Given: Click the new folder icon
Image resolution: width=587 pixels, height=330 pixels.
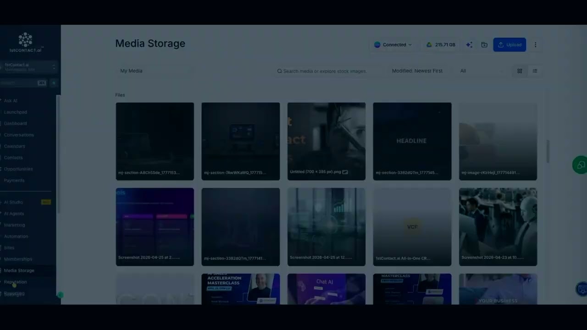Looking at the screenshot, I should click(x=484, y=45).
